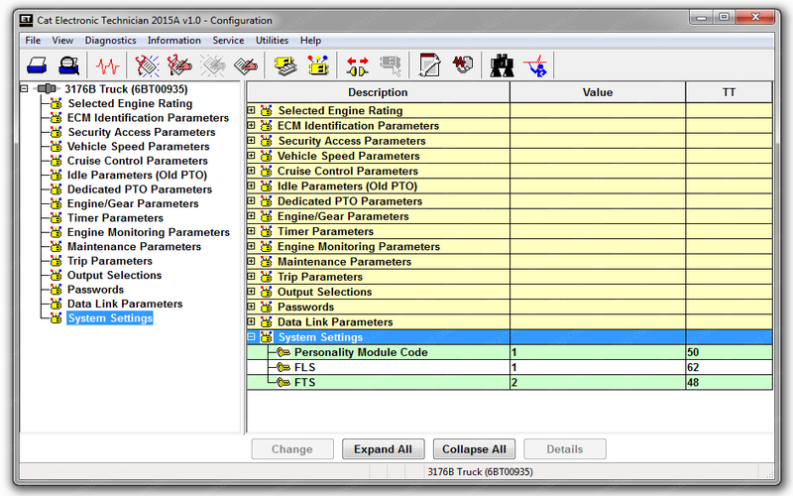Viewport: 793px width, 496px height.
Task: Open the Help menu
Action: (310, 41)
